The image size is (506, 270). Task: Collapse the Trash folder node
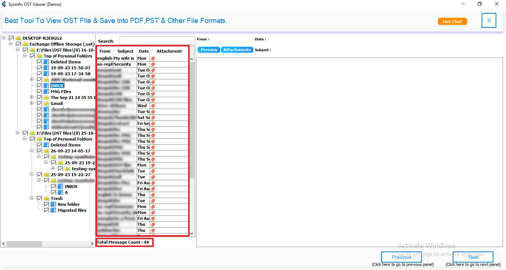pos(32,198)
